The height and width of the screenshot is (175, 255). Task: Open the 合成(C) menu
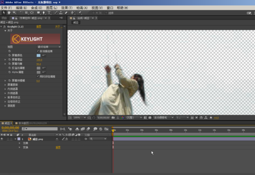click(37, 8)
